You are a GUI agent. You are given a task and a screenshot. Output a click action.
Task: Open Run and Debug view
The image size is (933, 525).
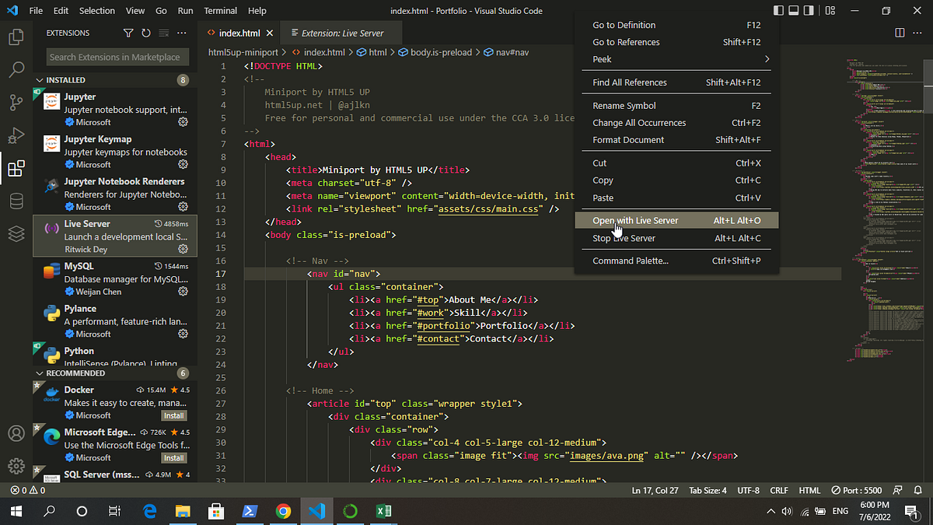[x=16, y=136]
